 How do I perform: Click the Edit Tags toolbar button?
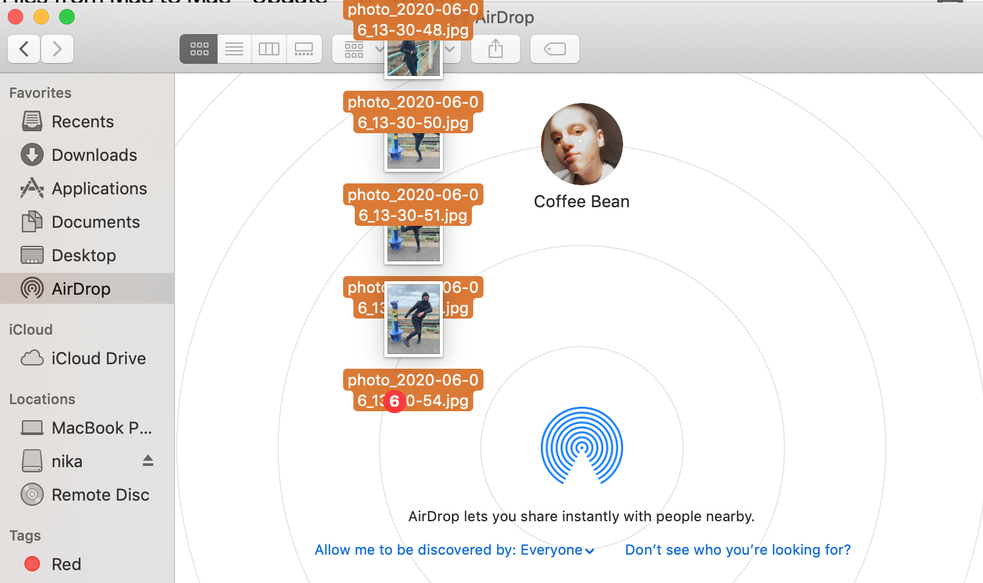click(x=555, y=49)
